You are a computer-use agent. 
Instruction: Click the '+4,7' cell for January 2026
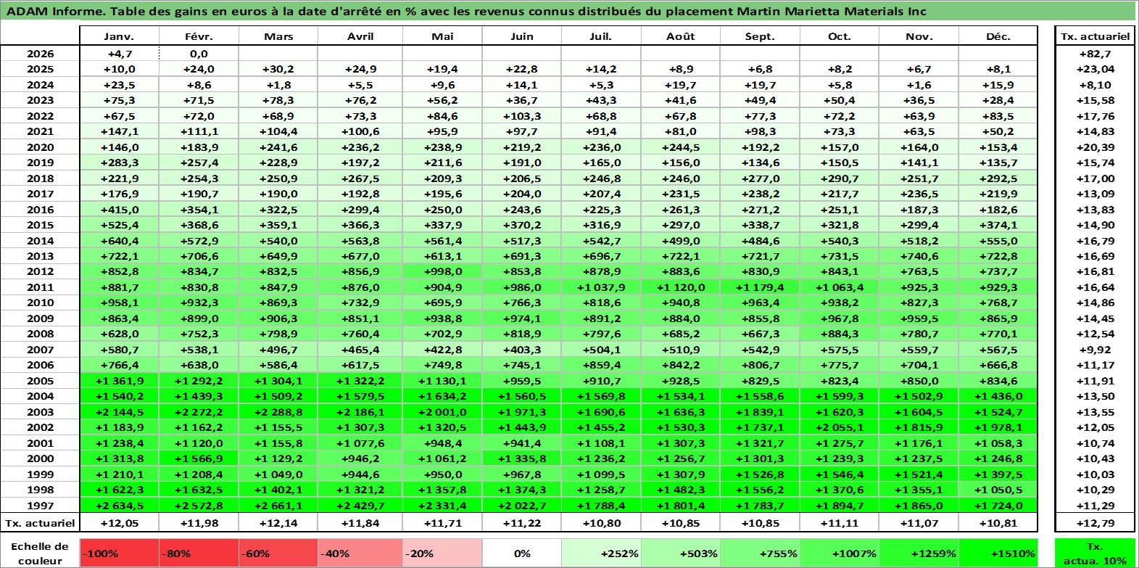point(119,54)
